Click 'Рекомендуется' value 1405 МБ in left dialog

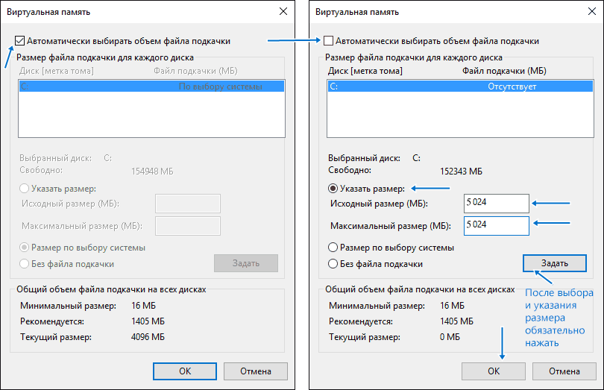[148, 321]
